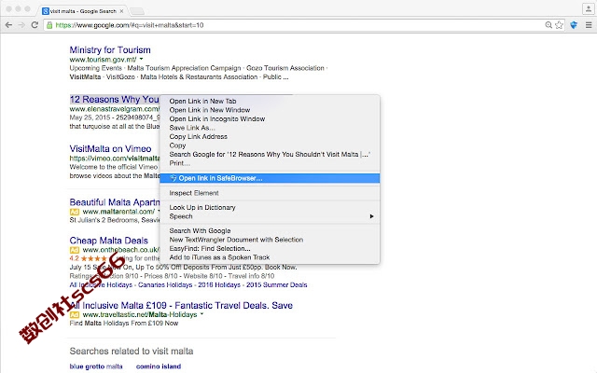This screenshot has height=373, width=597.
Task: Open the Beautiful Malta Apartment ad link
Action: click(x=114, y=202)
